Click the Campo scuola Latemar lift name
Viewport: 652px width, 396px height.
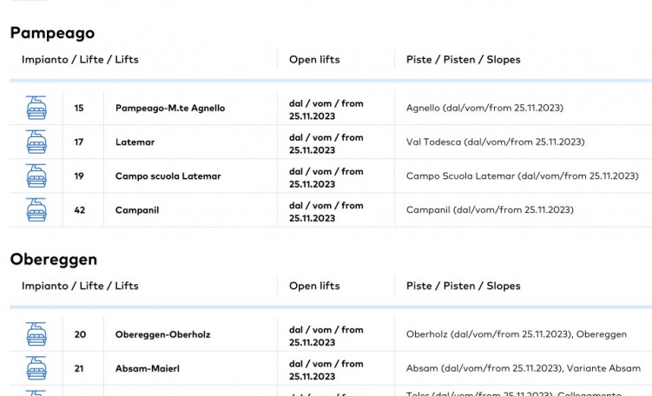pos(168,176)
